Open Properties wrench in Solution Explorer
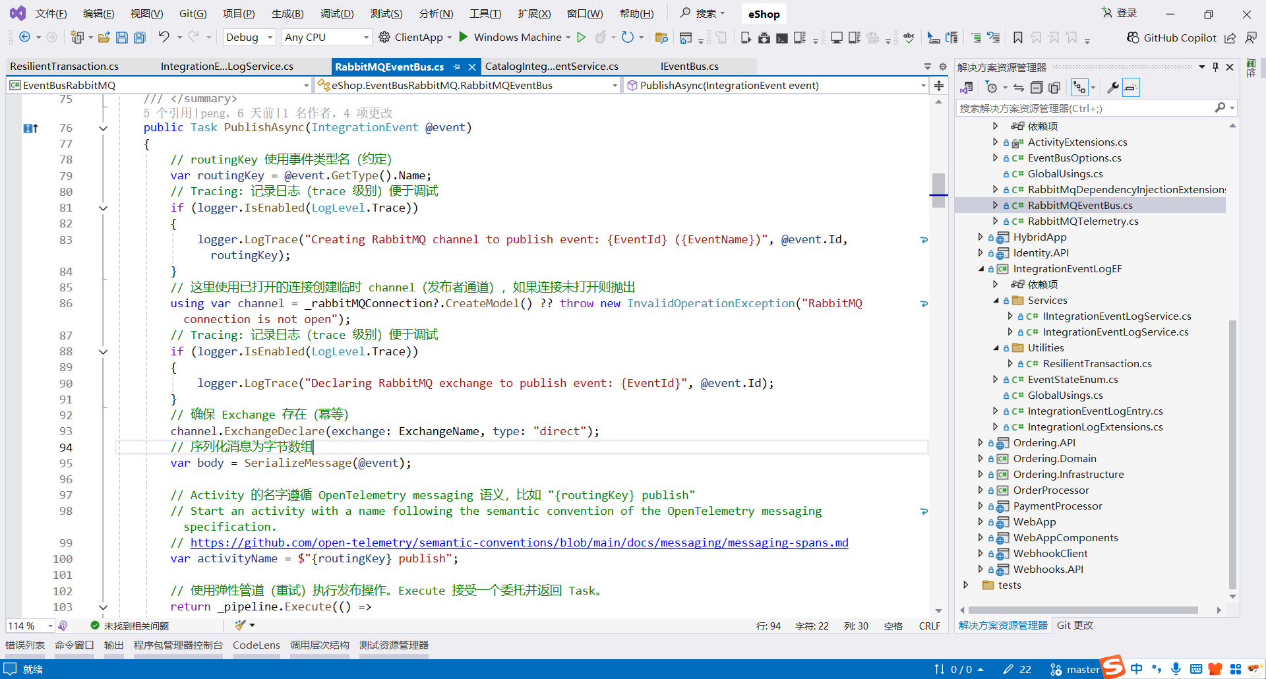The width and height of the screenshot is (1266, 679). (1112, 88)
